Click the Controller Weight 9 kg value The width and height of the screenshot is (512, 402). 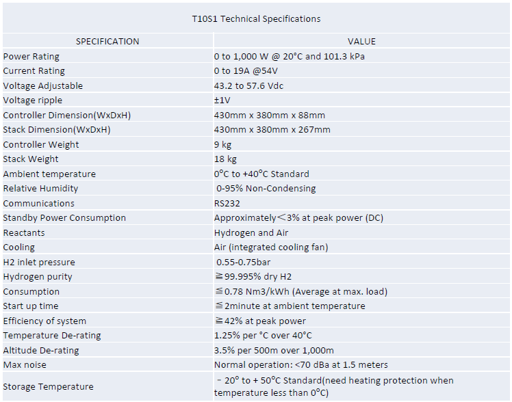click(223, 145)
